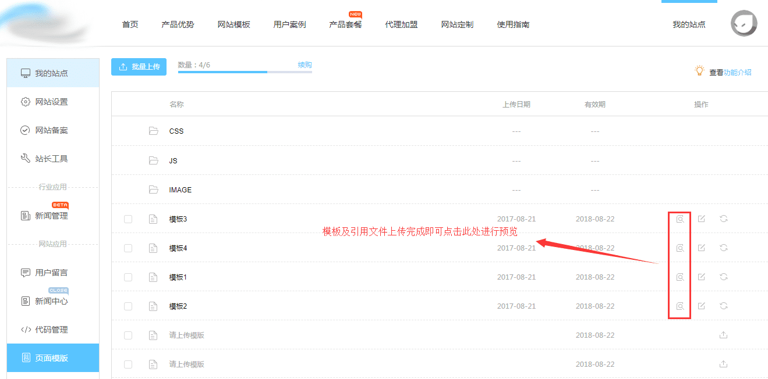The width and height of the screenshot is (768, 379).
Task: Click the 模板3 file name
Action: 178,219
